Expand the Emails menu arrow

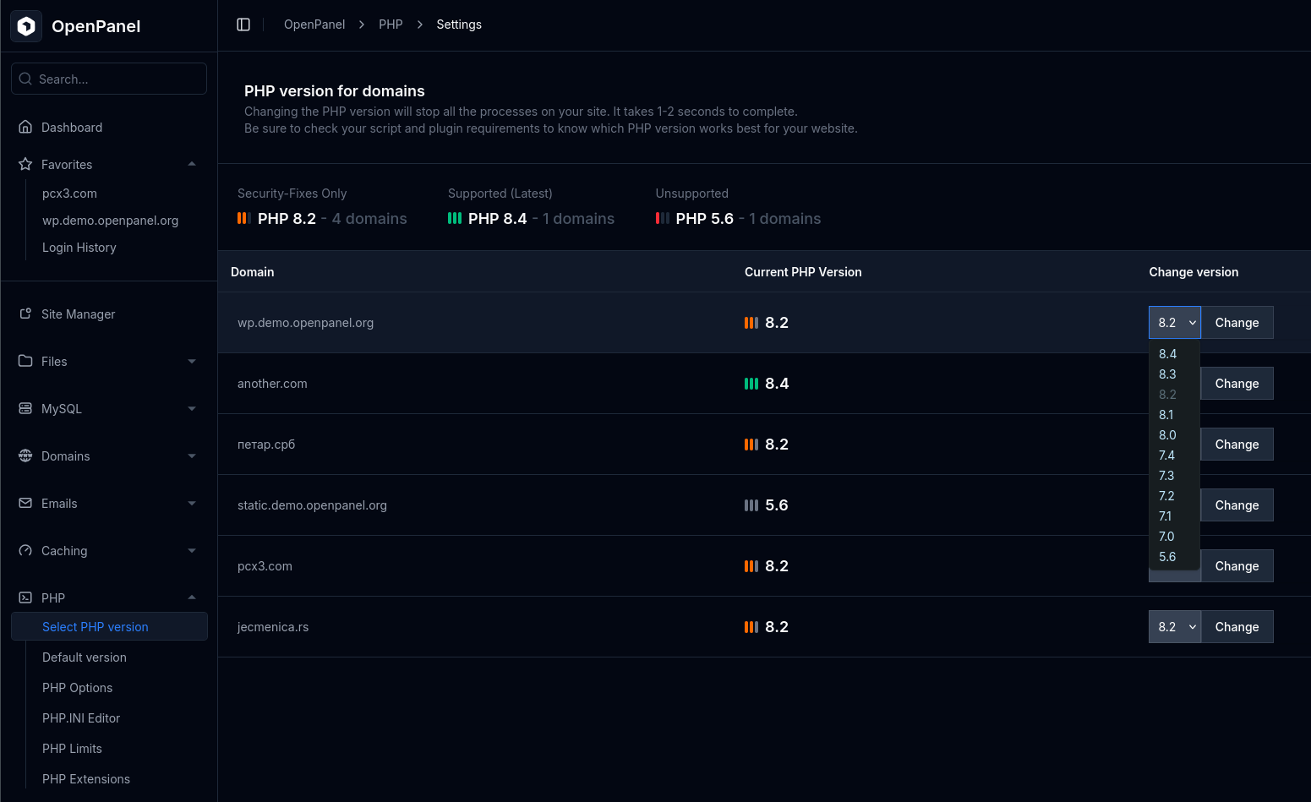tap(192, 503)
